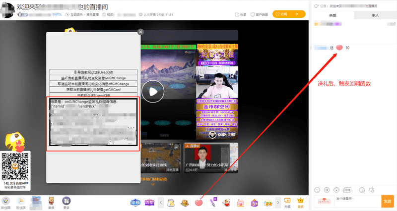
Task: Select the treasure chest gift
Action: click(185, 203)
